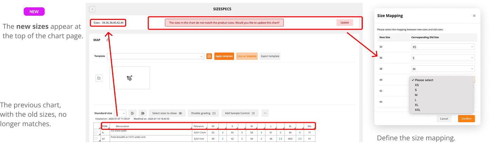Open the orange template list menu icon
Viewport: 491px width, 163px height.
[x=209, y=56]
